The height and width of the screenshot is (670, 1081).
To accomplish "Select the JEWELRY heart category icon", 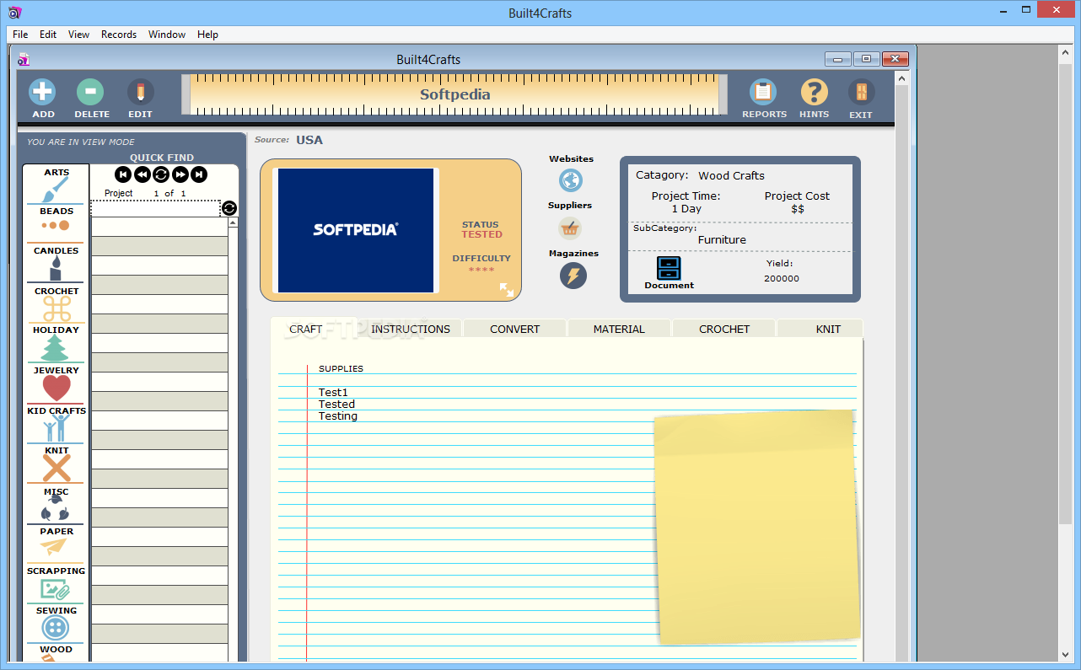I will point(56,388).
